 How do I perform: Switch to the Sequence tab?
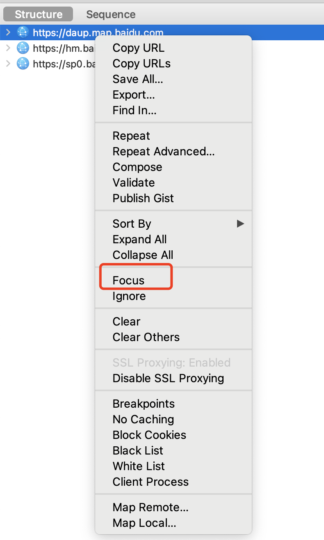pos(111,14)
